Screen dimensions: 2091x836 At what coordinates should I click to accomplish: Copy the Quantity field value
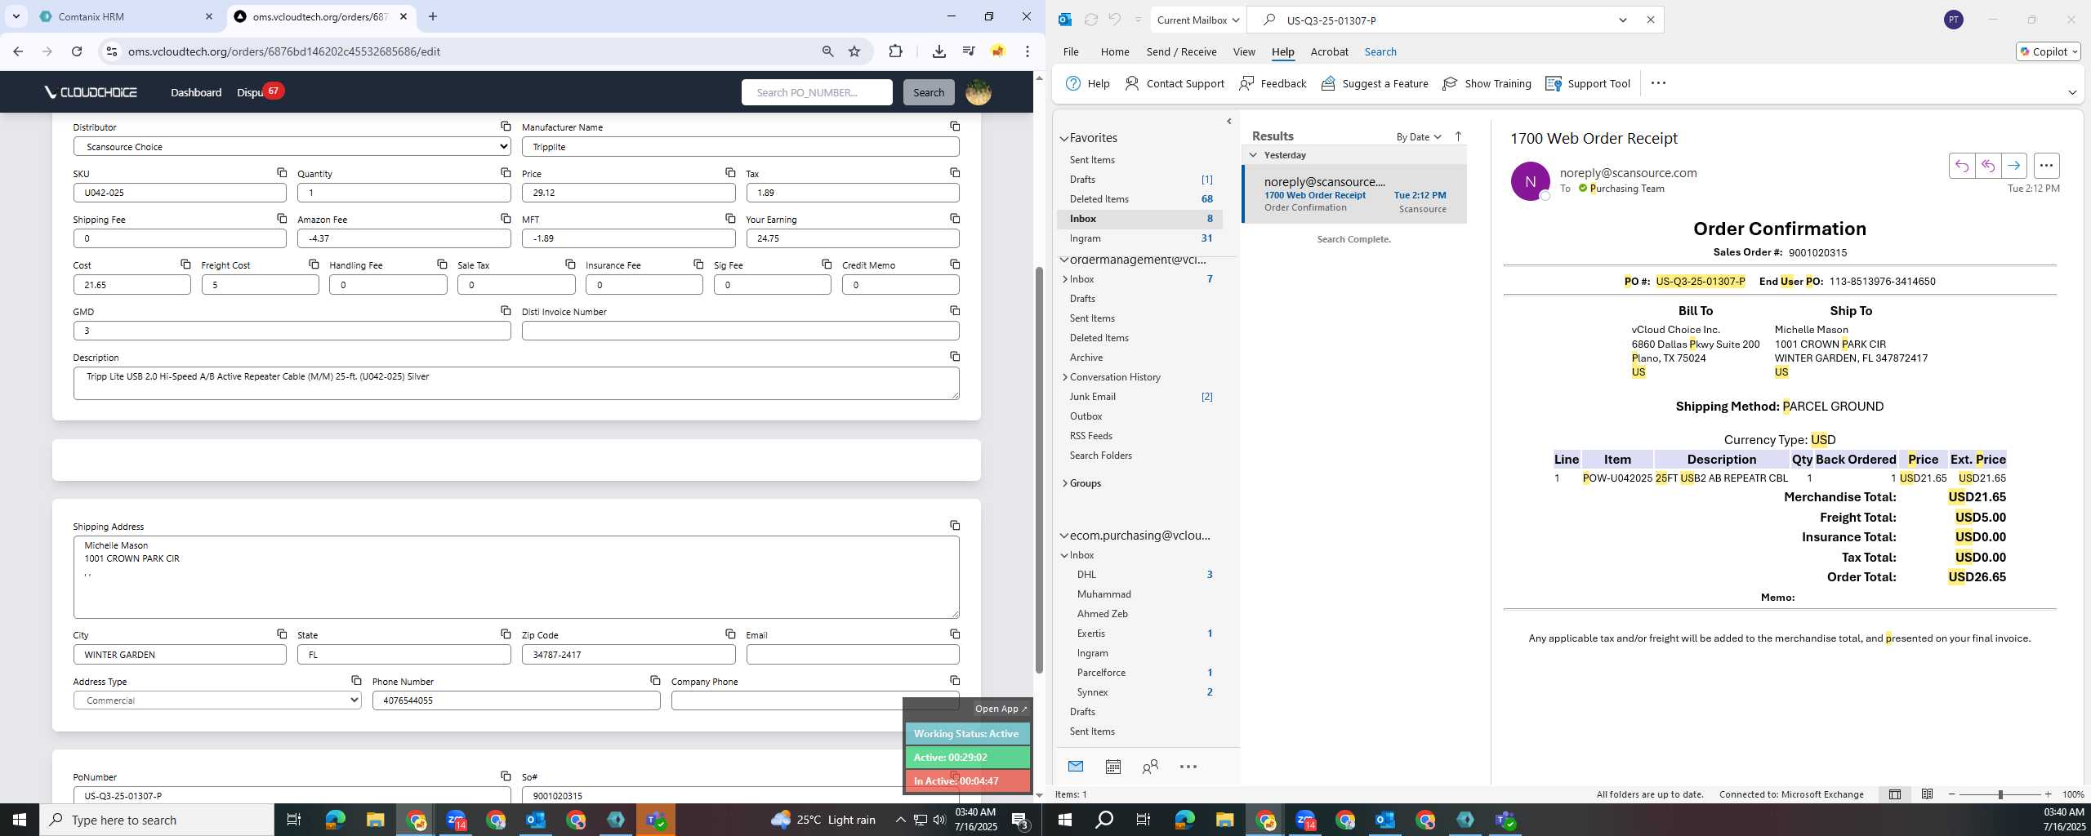pyautogui.click(x=506, y=172)
